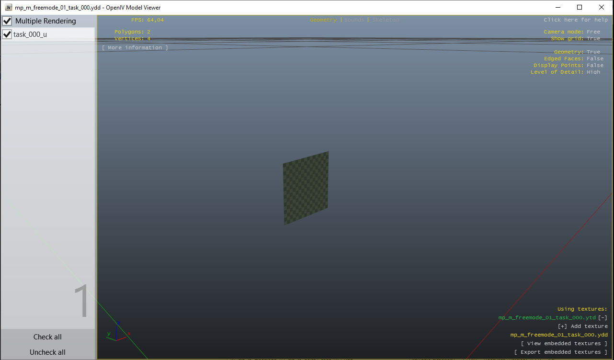Click the OpenIV icon in the title bar
This screenshot has width=614, height=360.
(9, 7)
